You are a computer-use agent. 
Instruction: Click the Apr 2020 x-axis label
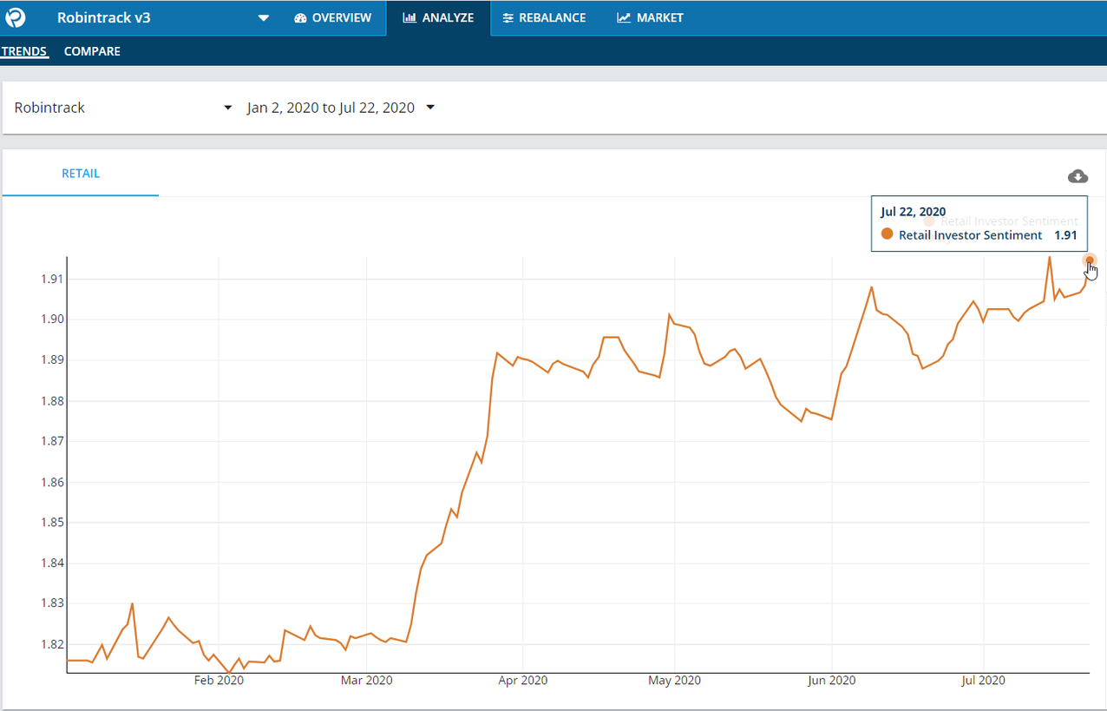tap(522, 681)
